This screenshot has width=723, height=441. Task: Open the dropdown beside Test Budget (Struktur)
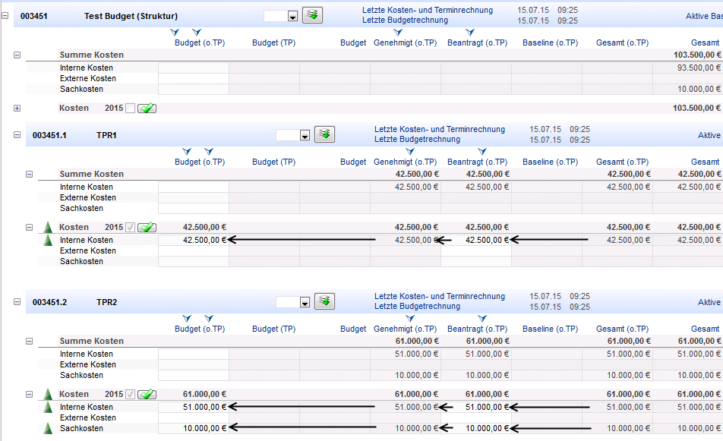(x=292, y=17)
